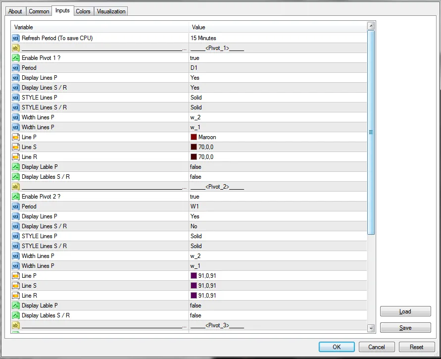Click the integer icon beside Refresh Period
441x359 pixels.
tap(16, 38)
